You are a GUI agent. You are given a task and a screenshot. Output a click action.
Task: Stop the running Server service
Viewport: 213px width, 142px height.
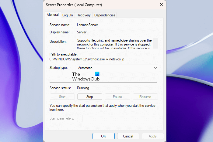[x=89, y=97]
